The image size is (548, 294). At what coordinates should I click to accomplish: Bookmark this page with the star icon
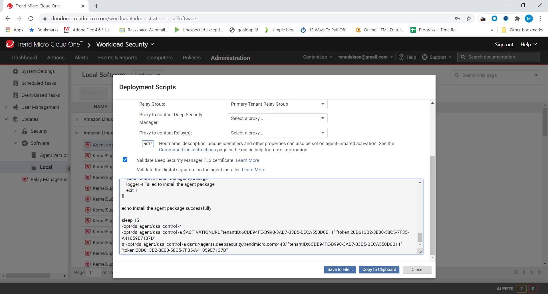click(x=469, y=19)
